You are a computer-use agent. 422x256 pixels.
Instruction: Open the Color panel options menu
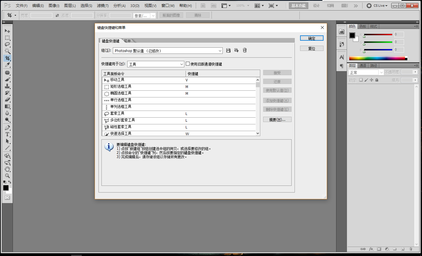tap(416, 26)
